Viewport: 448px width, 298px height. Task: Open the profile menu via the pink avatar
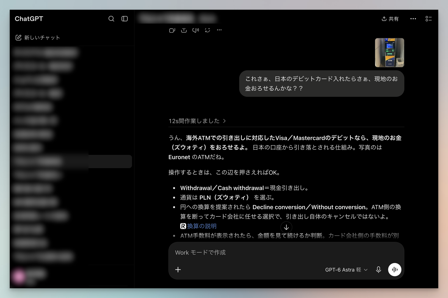click(x=19, y=276)
